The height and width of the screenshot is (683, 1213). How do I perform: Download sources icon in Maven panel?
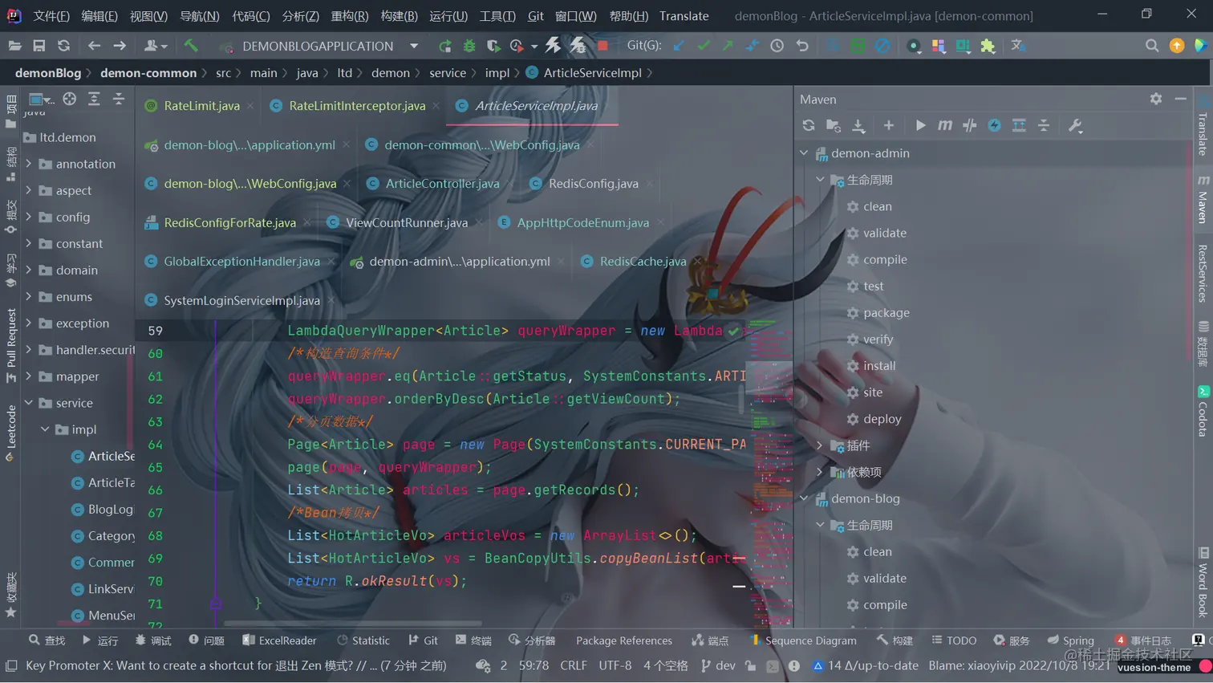[x=858, y=125]
